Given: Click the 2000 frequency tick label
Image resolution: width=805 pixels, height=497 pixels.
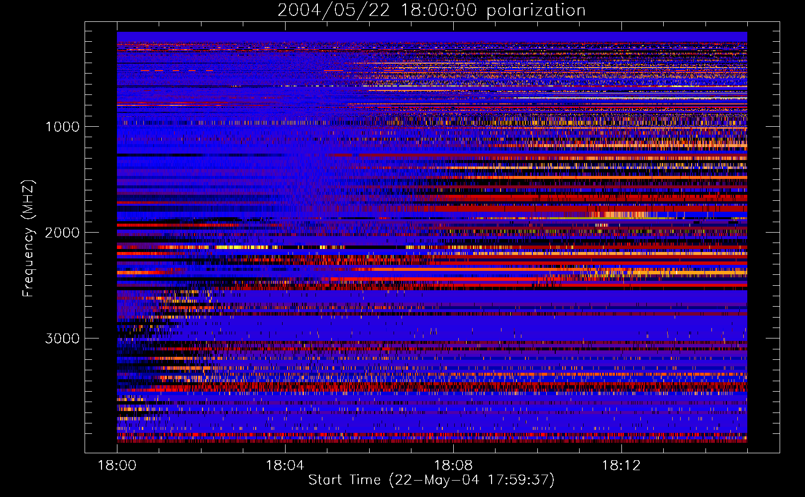Looking at the screenshot, I should point(62,233).
